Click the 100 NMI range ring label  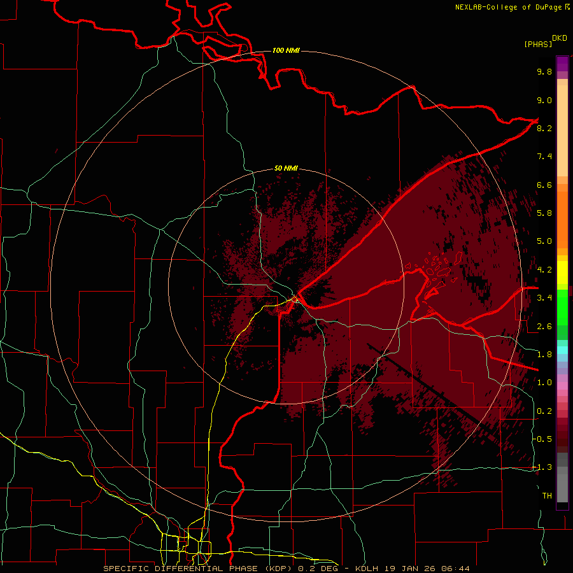coord(286,50)
